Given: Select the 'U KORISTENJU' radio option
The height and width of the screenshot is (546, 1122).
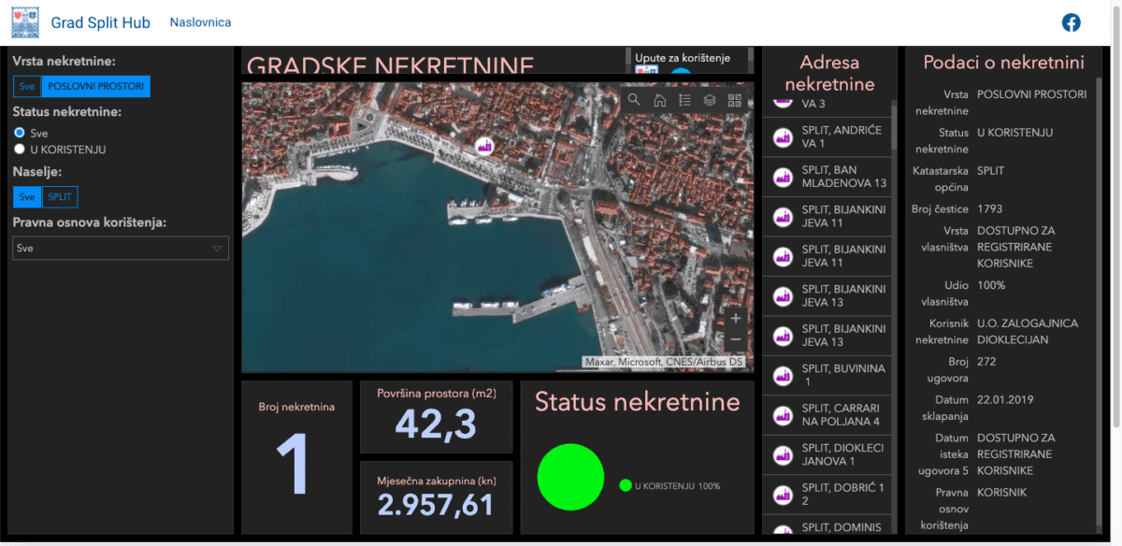Looking at the screenshot, I should (x=20, y=149).
